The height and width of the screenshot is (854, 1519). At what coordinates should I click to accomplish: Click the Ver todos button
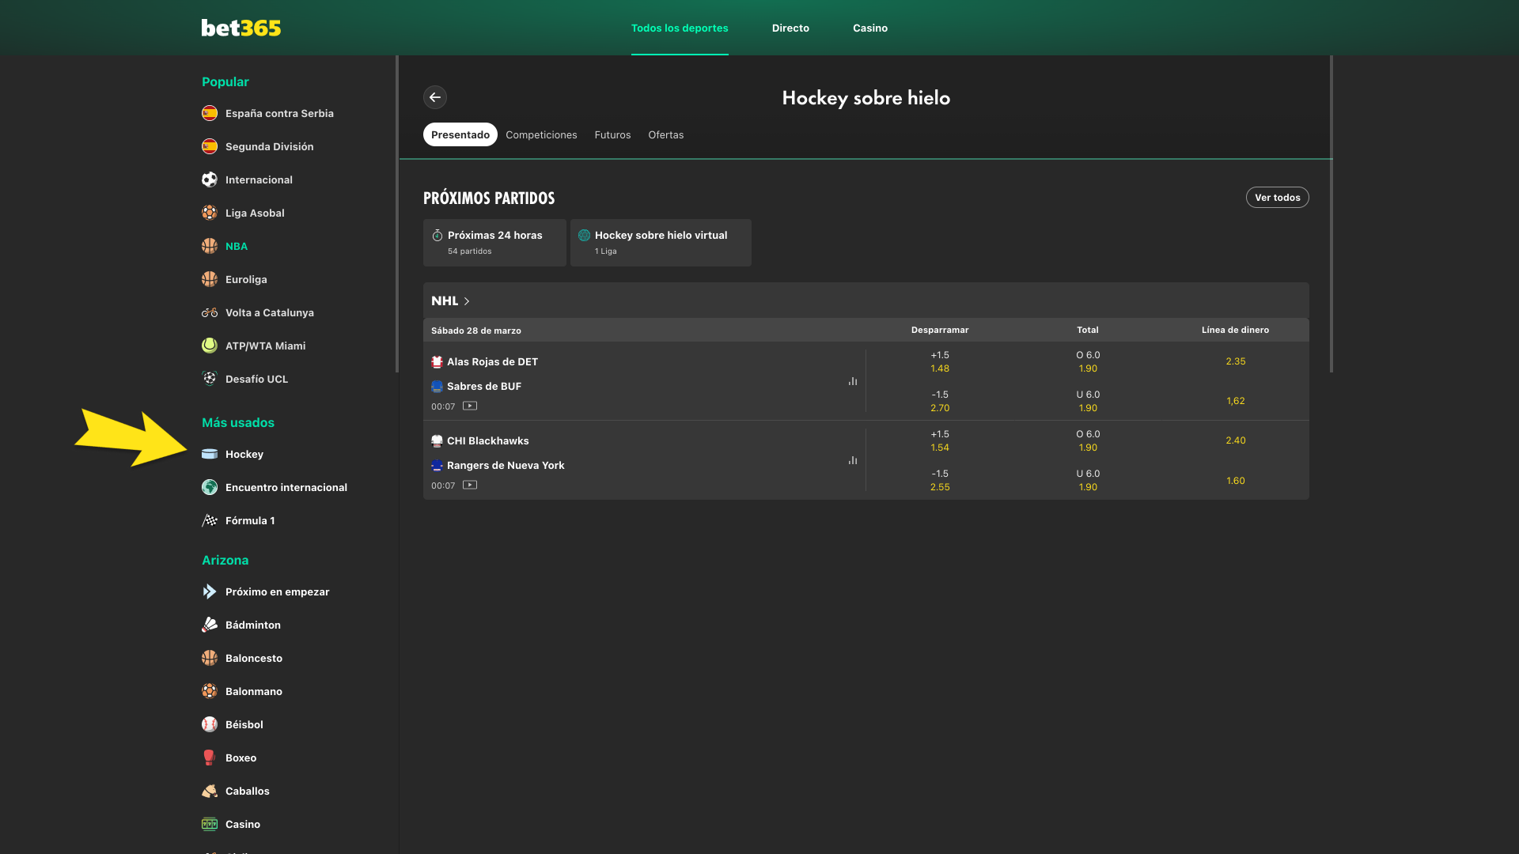1278,198
